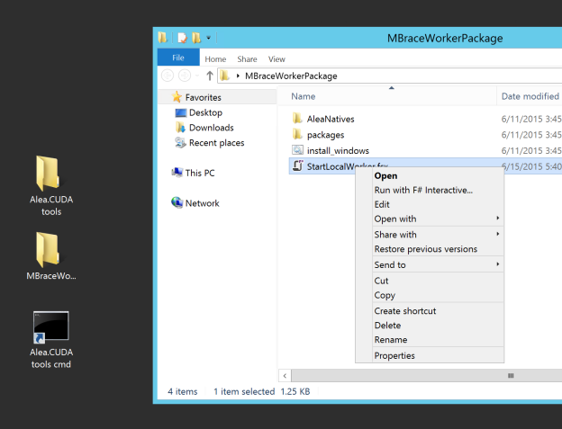Click the 6/11/2015 date of AleaNatives
The height and width of the screenshot is (429, 562).
tap(531, 119)
